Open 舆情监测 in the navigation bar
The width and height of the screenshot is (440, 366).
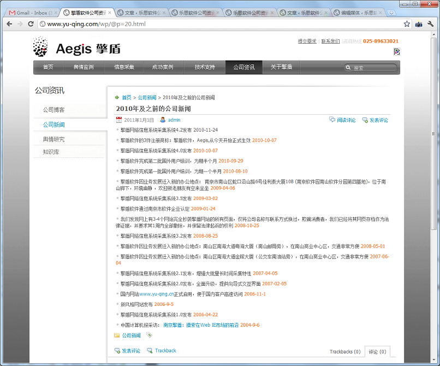point(84,67)
